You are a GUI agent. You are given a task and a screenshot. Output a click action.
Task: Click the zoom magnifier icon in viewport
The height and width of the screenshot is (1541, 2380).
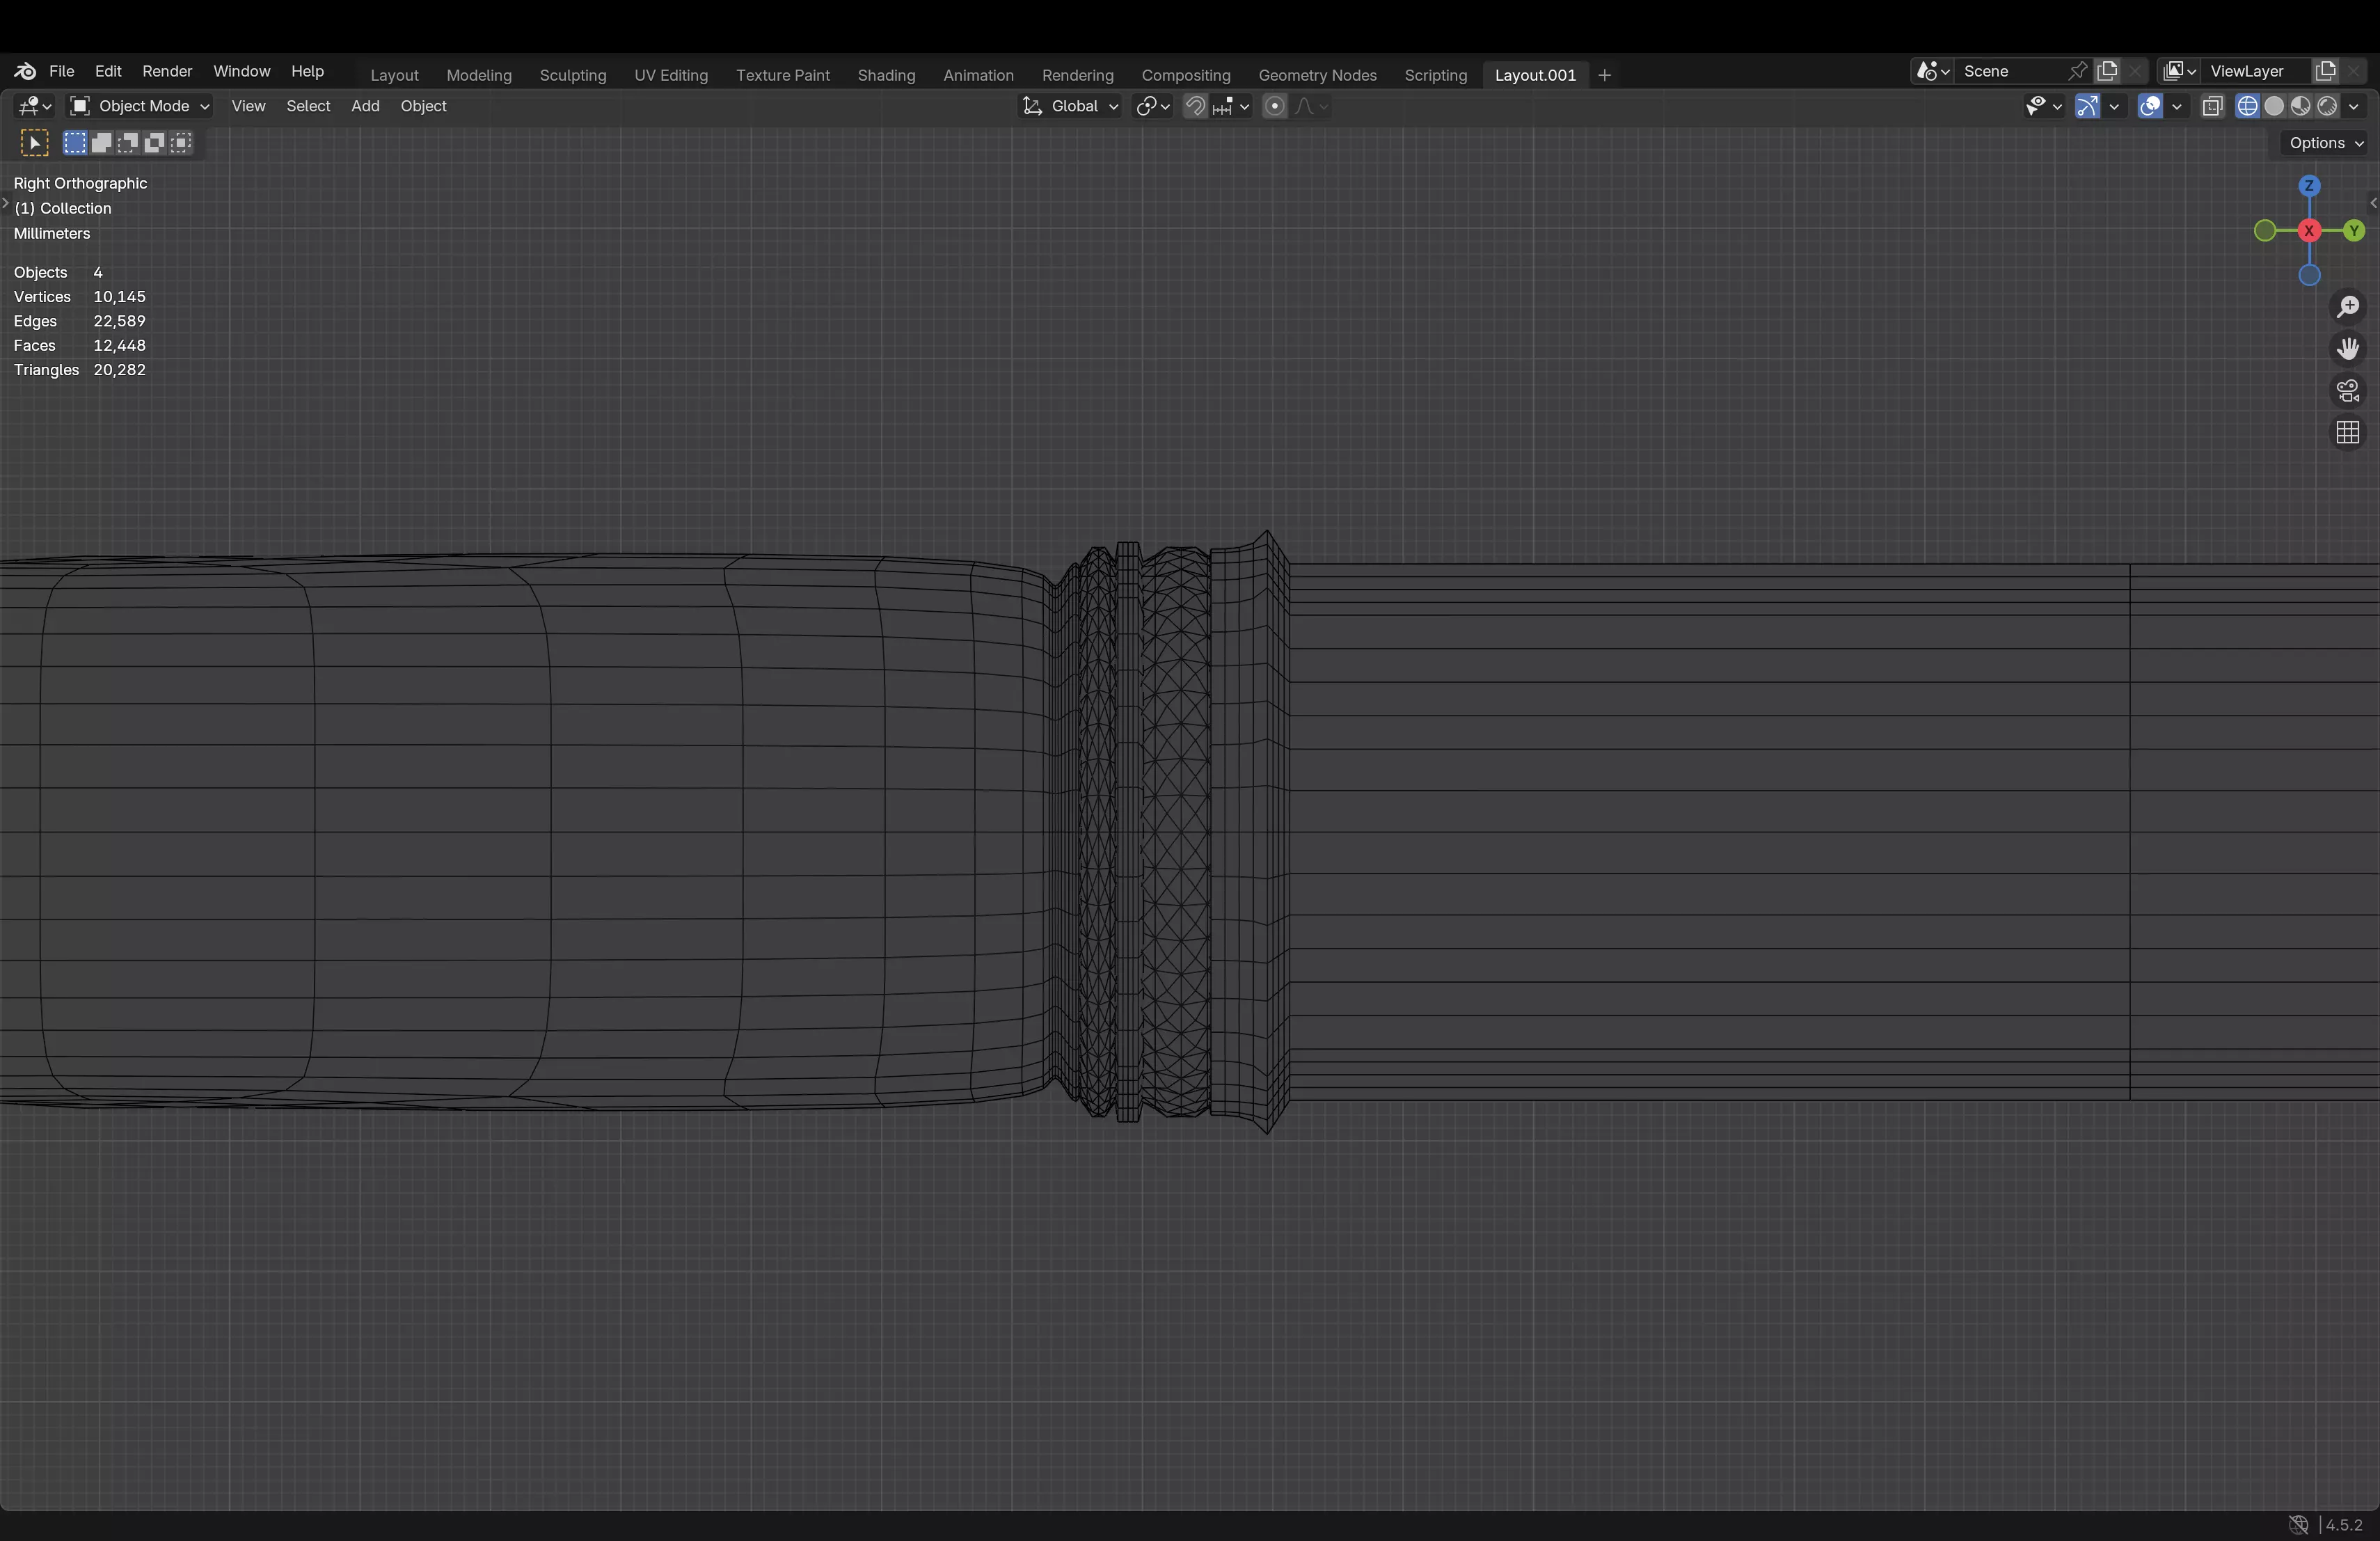tap(2348, 307)
